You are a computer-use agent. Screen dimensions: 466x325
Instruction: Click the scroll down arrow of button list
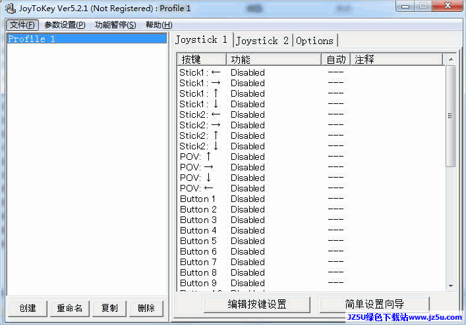[x=451, y=286]
